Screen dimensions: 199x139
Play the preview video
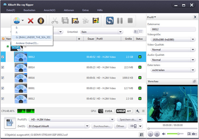pos(151,134)
